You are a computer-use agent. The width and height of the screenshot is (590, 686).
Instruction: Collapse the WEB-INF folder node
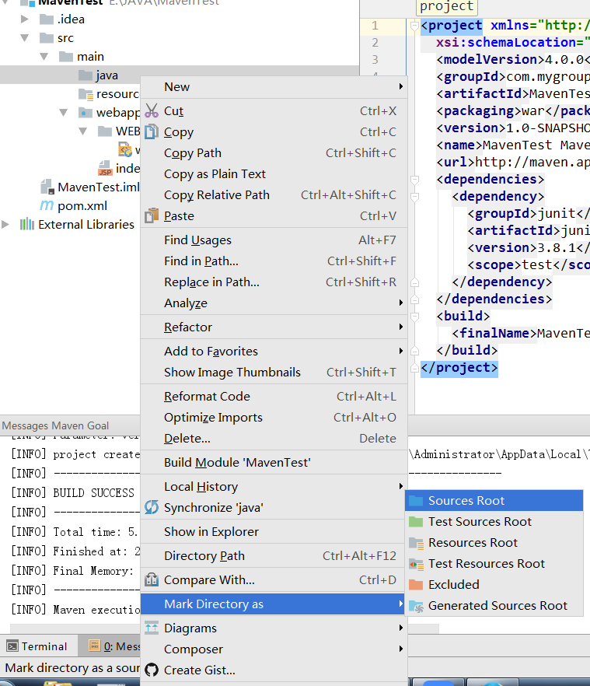pos(82,131)
